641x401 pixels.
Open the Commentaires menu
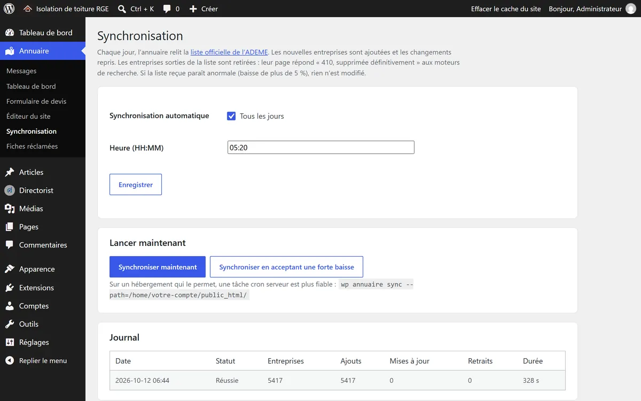coord(43,245)
